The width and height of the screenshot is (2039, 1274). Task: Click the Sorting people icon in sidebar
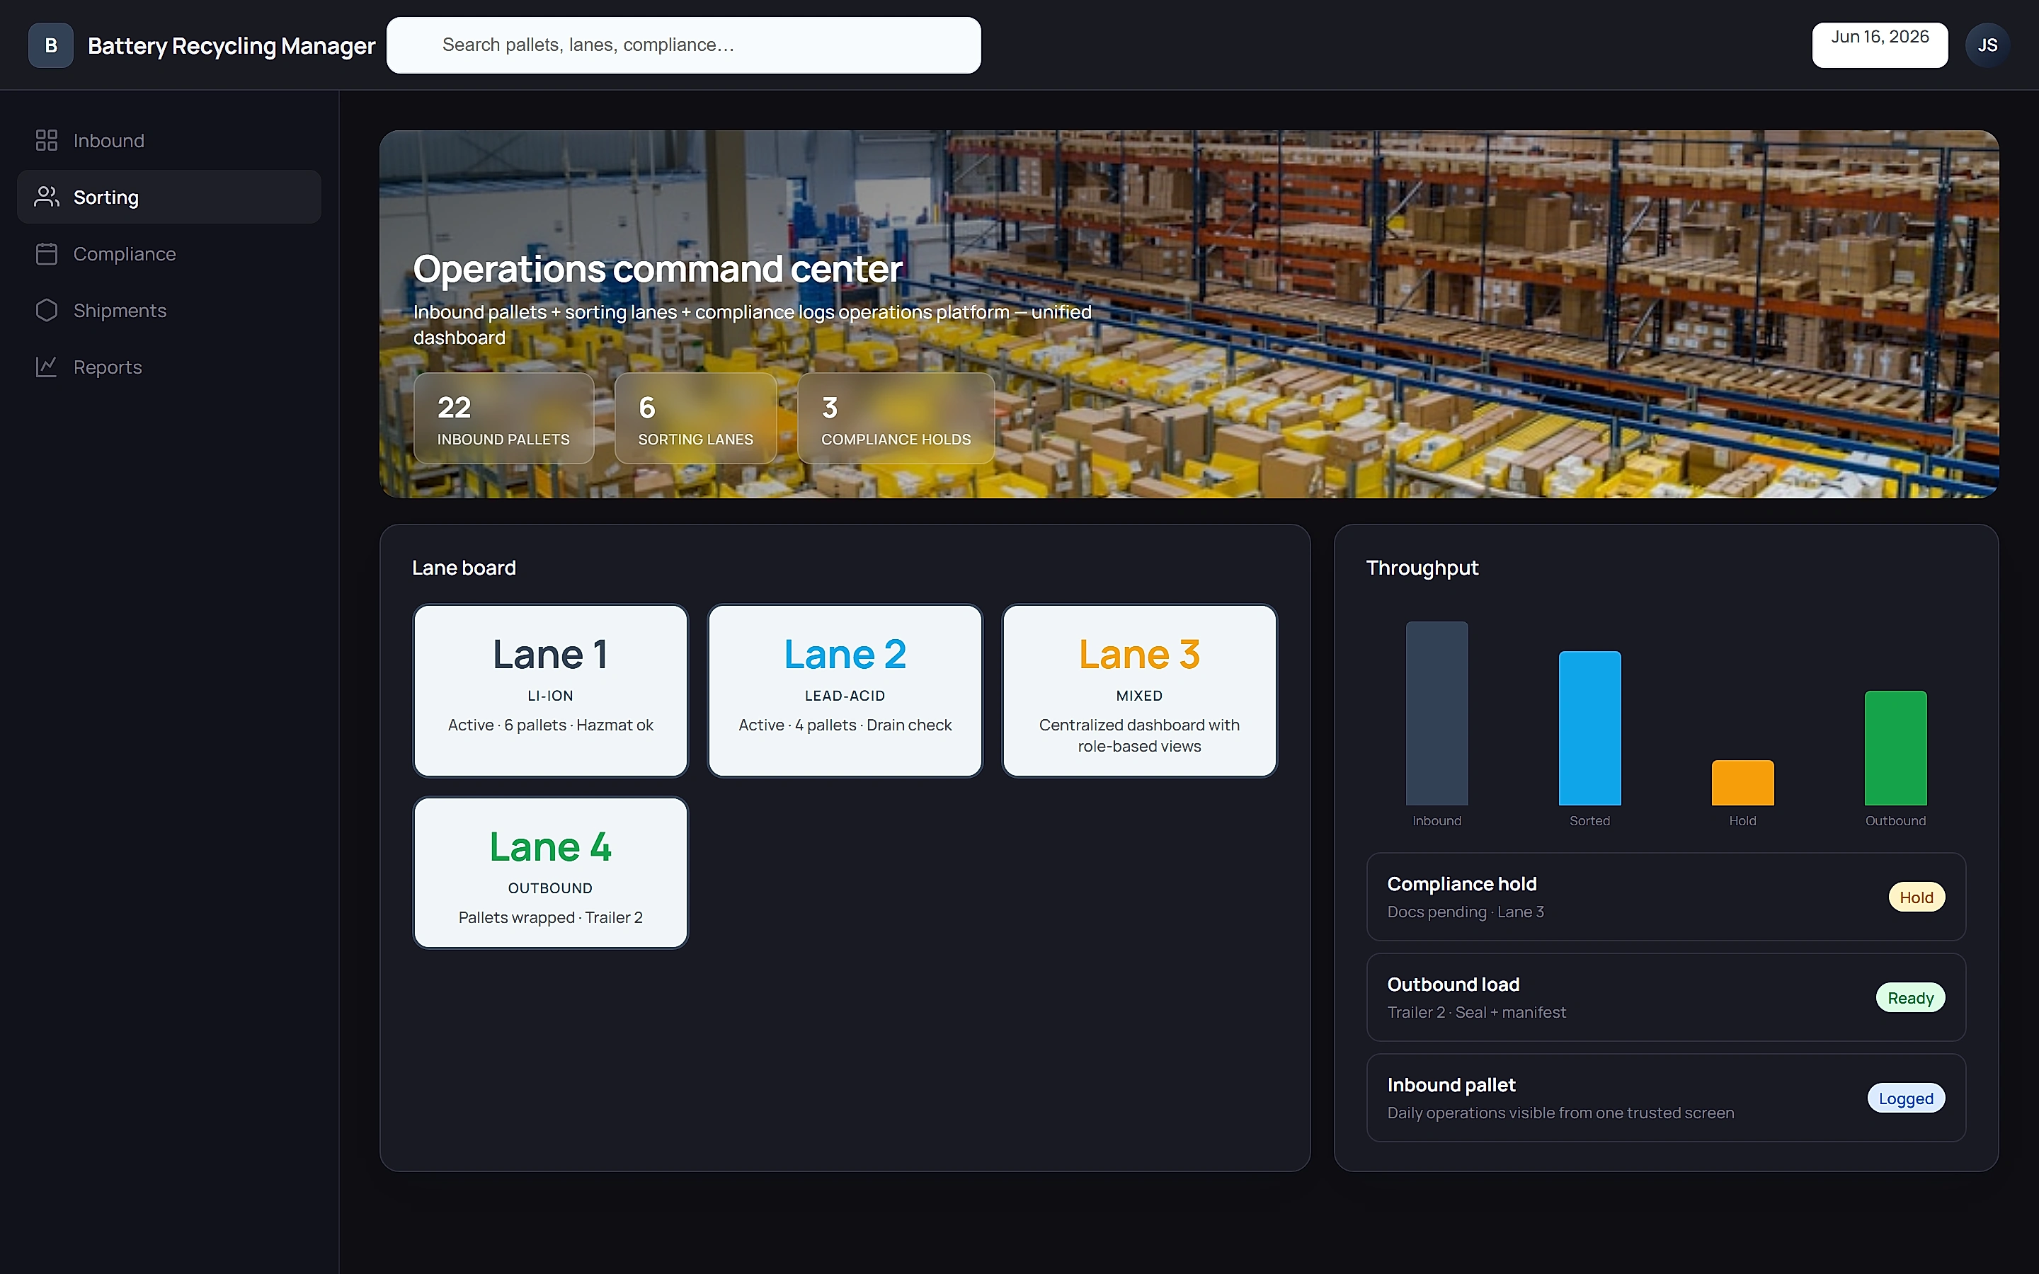46,196
